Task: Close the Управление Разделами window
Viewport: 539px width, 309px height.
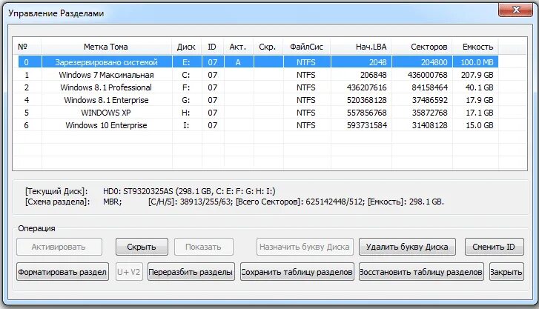Action: point(515,10)
